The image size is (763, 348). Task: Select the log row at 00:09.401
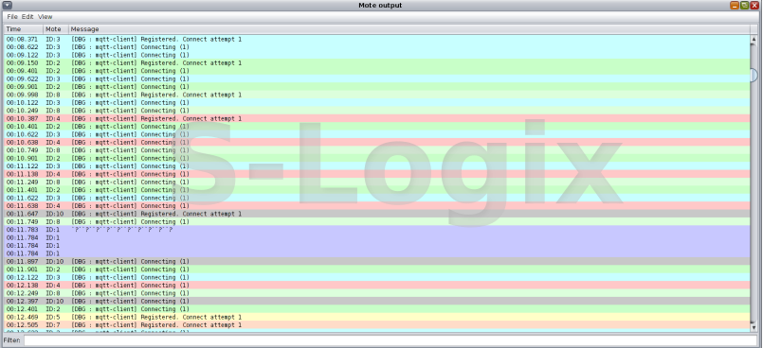(376, 71)
